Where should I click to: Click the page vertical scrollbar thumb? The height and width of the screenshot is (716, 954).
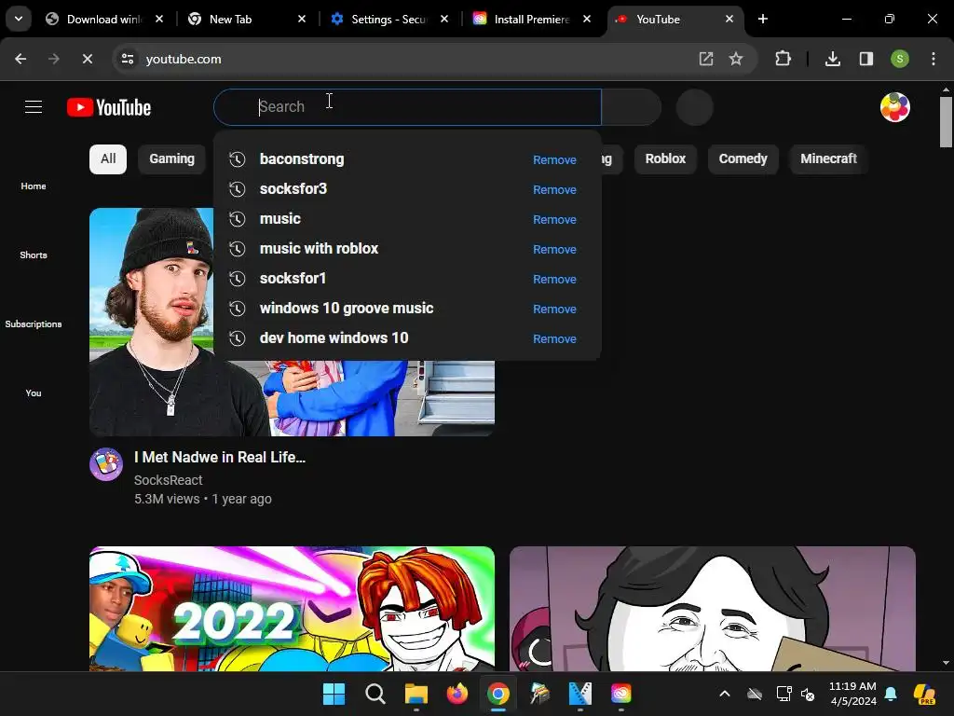tap(946, 122)
